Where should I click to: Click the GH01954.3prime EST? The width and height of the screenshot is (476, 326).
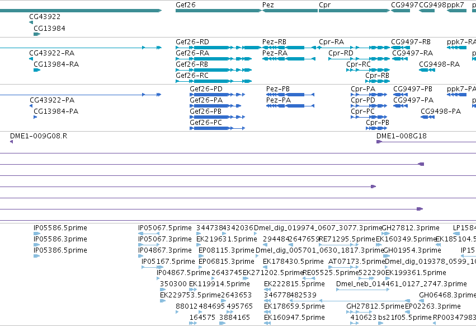coord(387,256)
